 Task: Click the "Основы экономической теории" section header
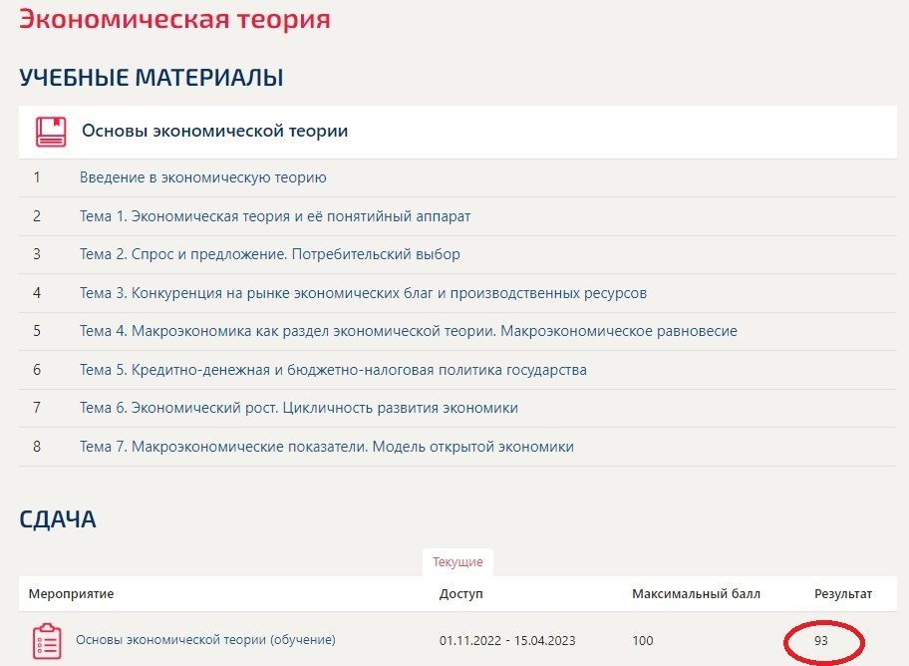pyautogui.click(x=214, y=132)
